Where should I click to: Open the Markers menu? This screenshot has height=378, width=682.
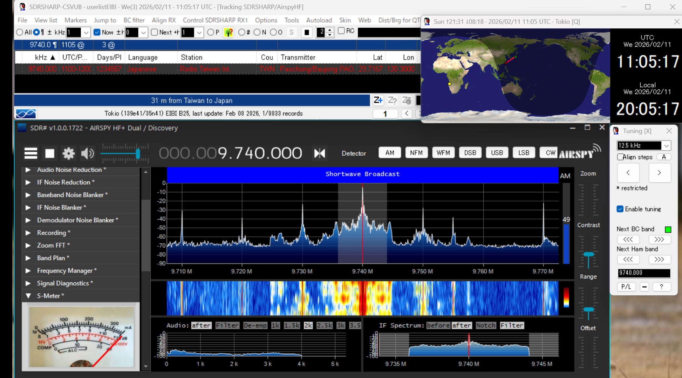75,20
